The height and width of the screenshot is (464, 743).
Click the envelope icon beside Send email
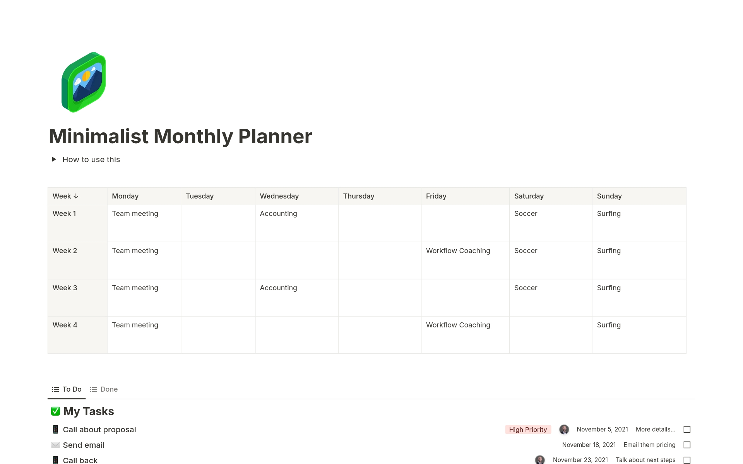pyautogui.click(x=55, y=445)
